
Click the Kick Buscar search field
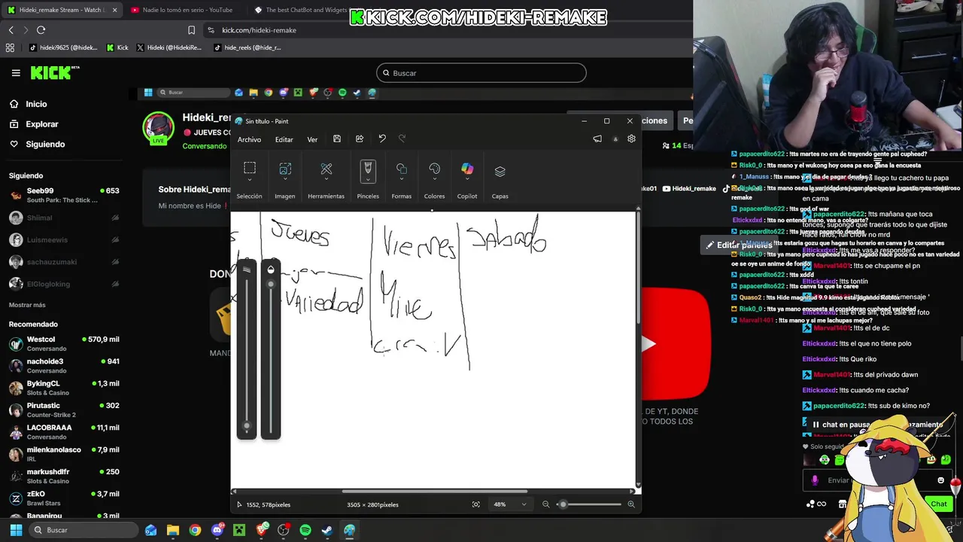(481, 73)
